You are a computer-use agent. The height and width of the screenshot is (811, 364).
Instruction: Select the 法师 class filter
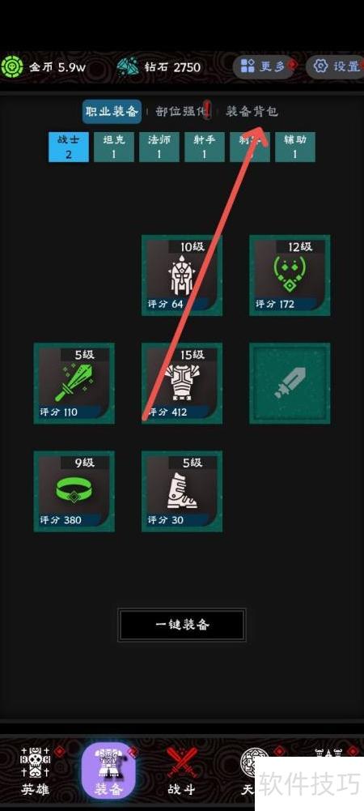(159, 147)
